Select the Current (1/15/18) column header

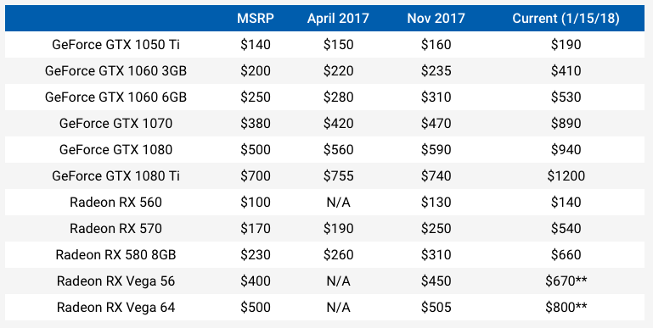pyautogui.click(x=566, y=19)
